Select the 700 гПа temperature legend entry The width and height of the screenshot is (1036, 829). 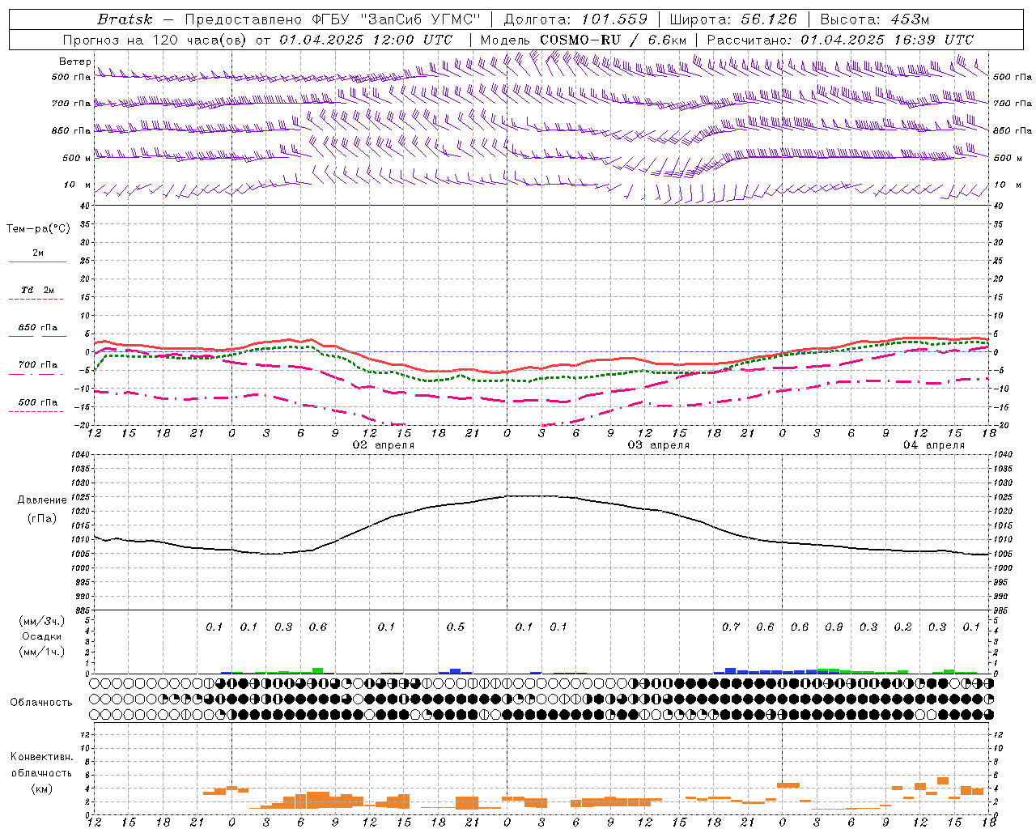[x=37, y=365]
